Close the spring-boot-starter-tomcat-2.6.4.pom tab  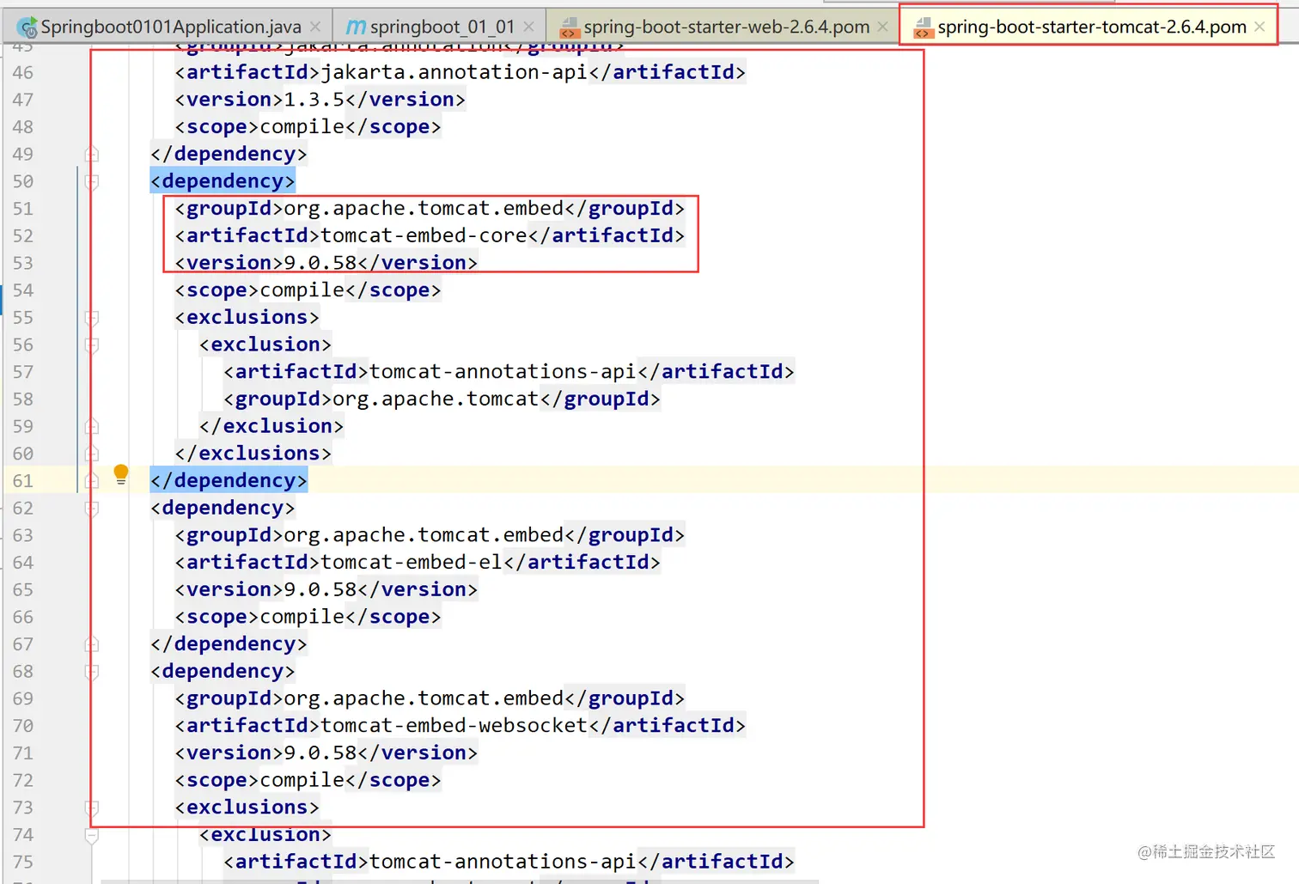tap(1259, 27)
